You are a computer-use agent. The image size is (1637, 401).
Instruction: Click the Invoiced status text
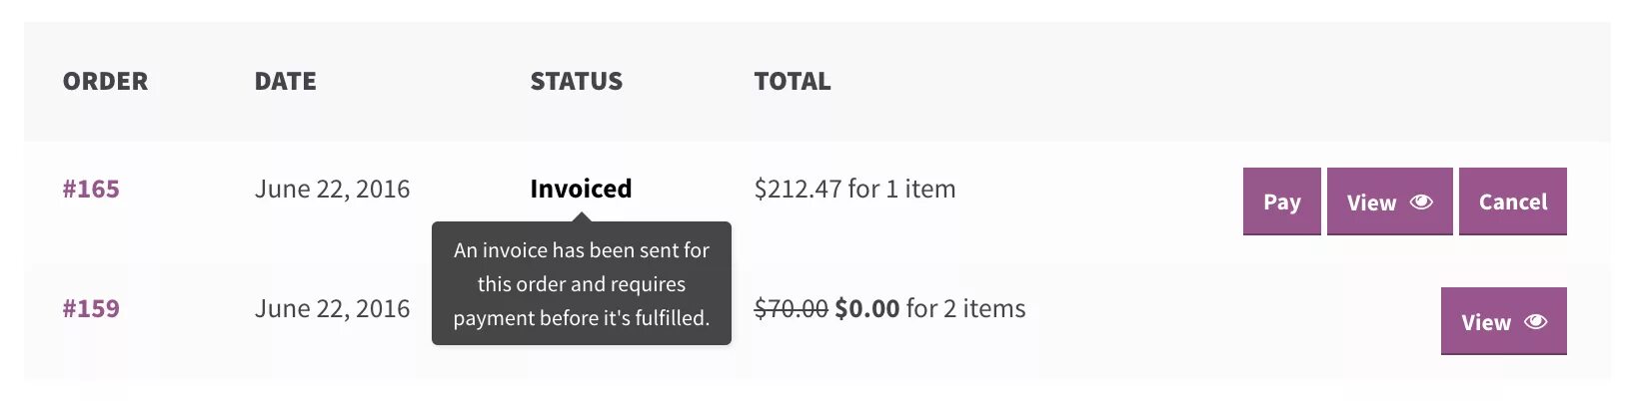(x=581, y=189)
